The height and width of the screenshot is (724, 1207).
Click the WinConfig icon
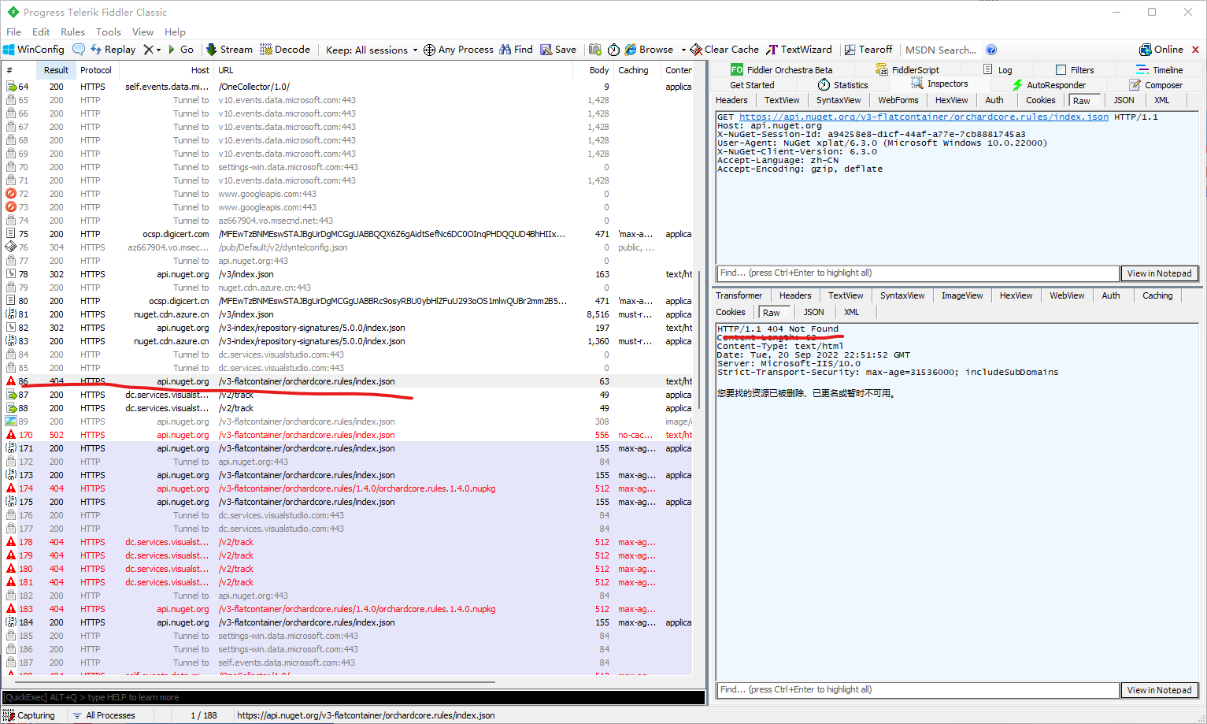(x=34, y=49)
